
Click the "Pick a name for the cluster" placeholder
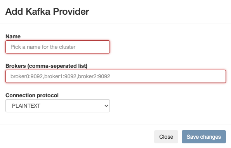[x=43, y=47]
